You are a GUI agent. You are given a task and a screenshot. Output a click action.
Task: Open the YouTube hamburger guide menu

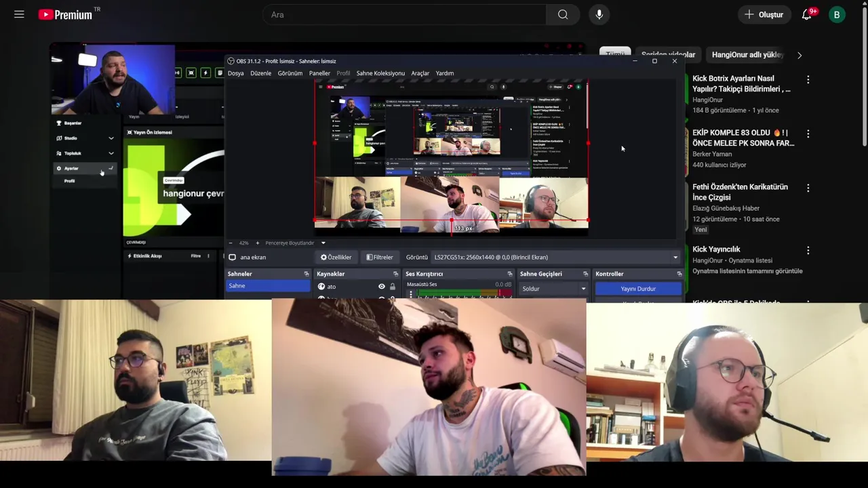click(19, 14)
